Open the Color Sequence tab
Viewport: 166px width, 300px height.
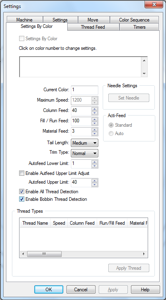point(134,20)
